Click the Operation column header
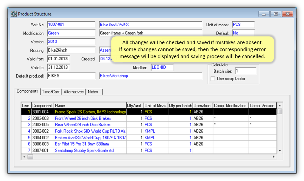Viewport: 304px width, 181px height. pos(203,106)
